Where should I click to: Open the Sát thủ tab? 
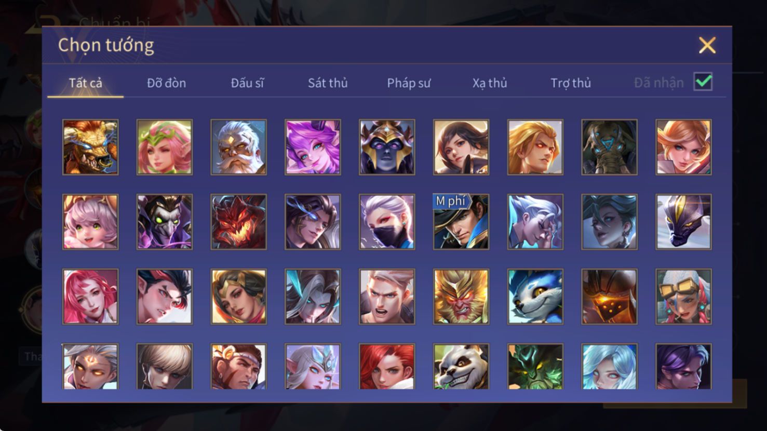coord(328,83)
